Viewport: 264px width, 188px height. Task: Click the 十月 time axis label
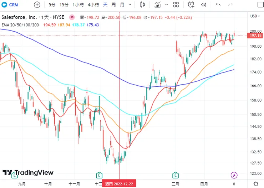[48, 184]
